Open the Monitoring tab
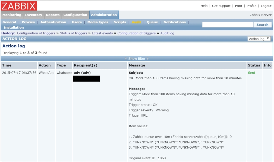 [x=12, y=15]
